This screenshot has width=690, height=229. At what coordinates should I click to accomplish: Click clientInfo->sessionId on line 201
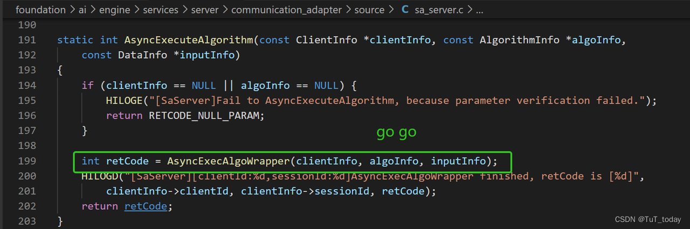coord(308,191)
